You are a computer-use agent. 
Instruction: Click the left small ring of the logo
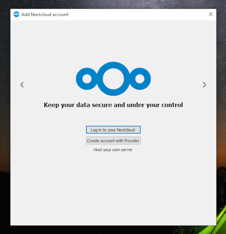pyautogui.click(x=87, y=79)
